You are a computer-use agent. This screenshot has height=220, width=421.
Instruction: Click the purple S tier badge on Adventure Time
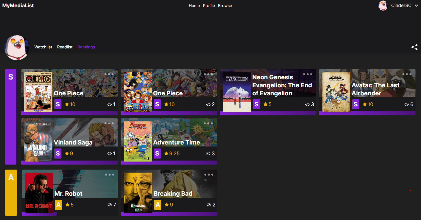click(x=157, y=154)
